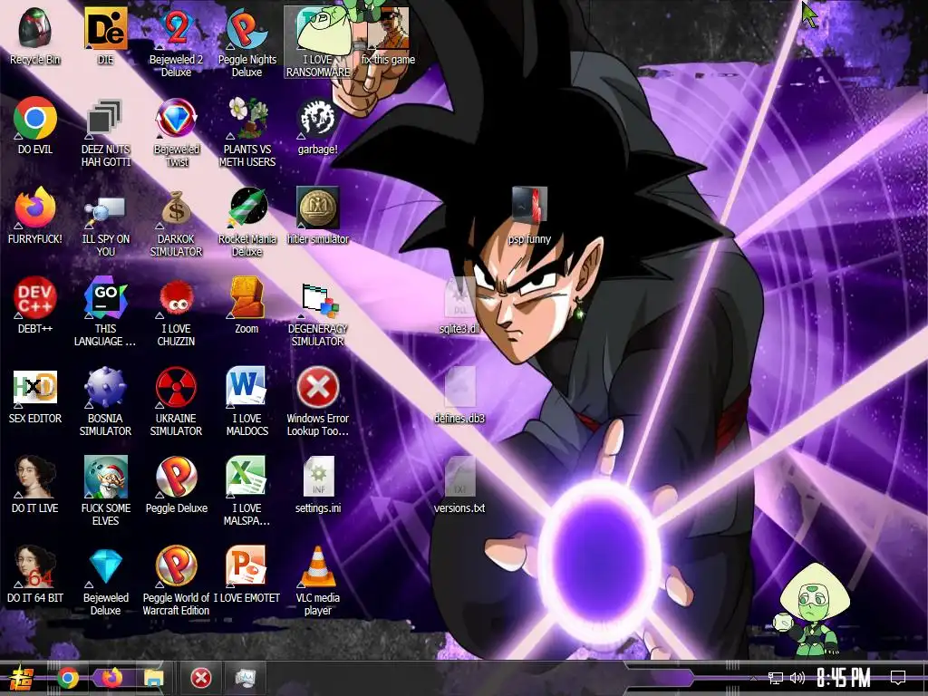Open the network status tray icon
Screen dimensions: 928x696
point(776,678)
